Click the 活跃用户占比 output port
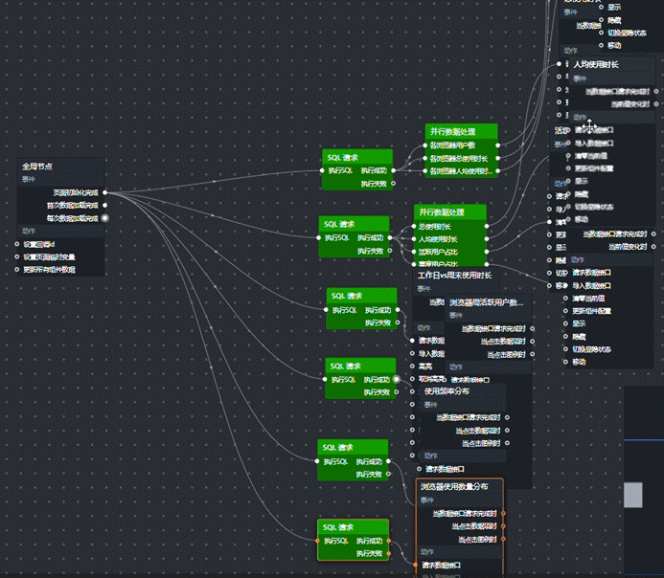 (x=487, y=252)
